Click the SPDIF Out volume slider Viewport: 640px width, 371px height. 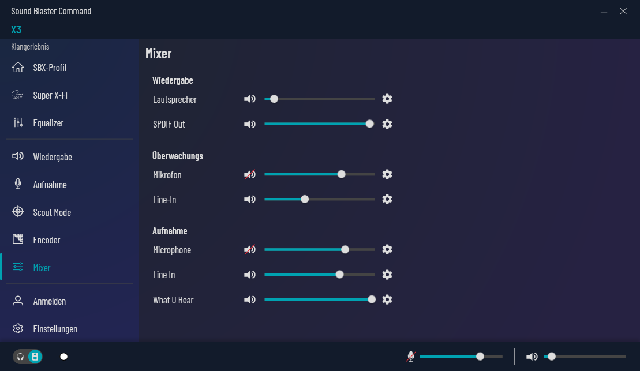click(x=317, y=124)
